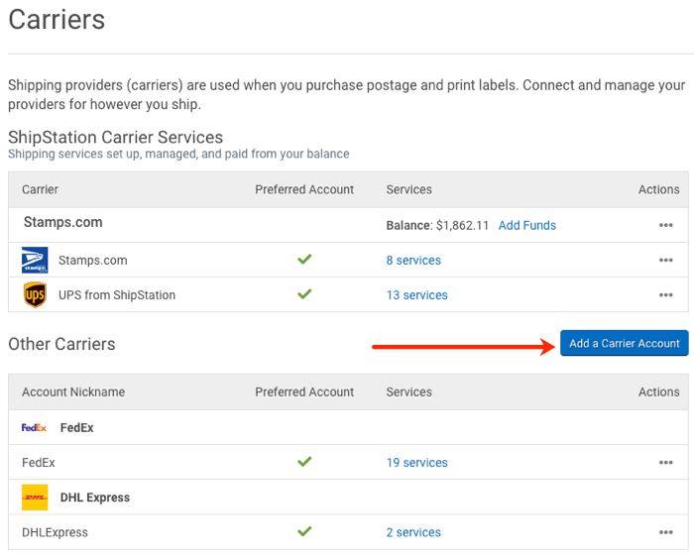
Task: Open the 2 services link for DHLExpress
Action: [413, 532]
